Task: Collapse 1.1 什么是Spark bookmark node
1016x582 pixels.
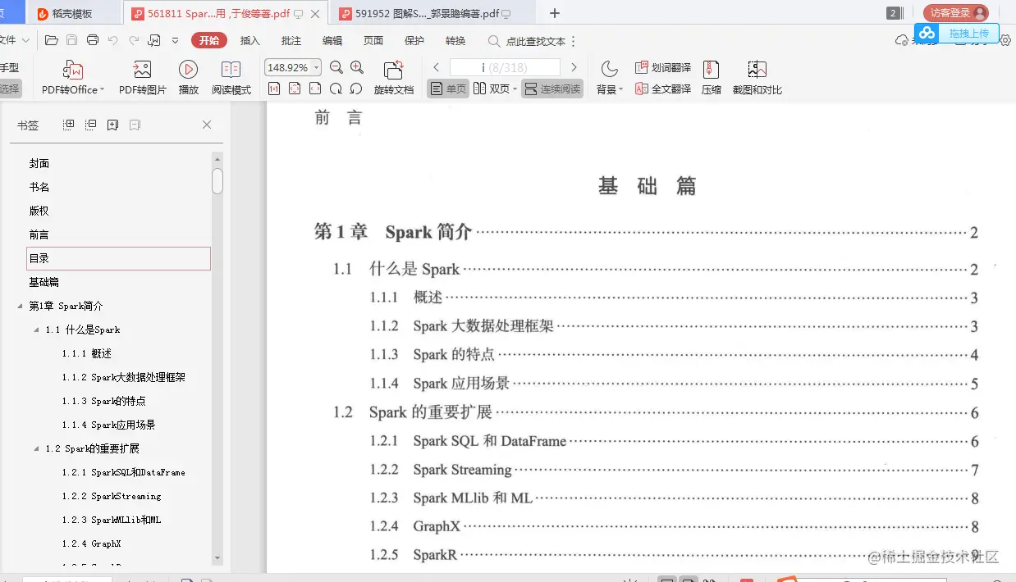Action: pos(36,330)
